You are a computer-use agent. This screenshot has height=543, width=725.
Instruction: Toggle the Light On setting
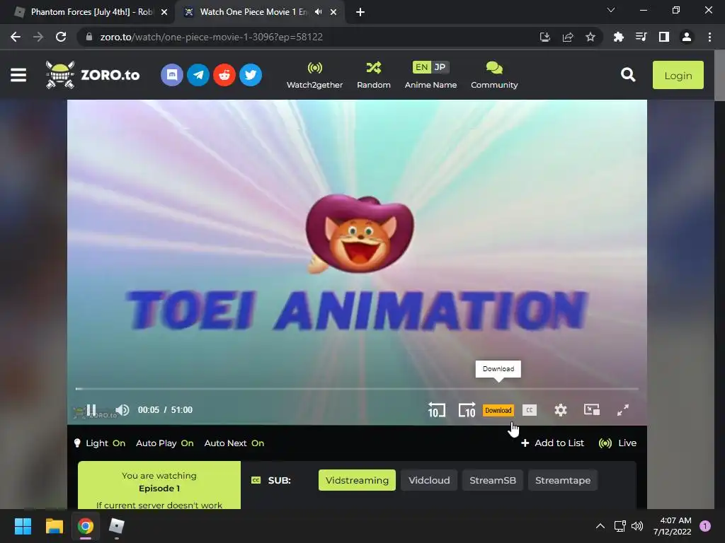[x=100, y=443]
